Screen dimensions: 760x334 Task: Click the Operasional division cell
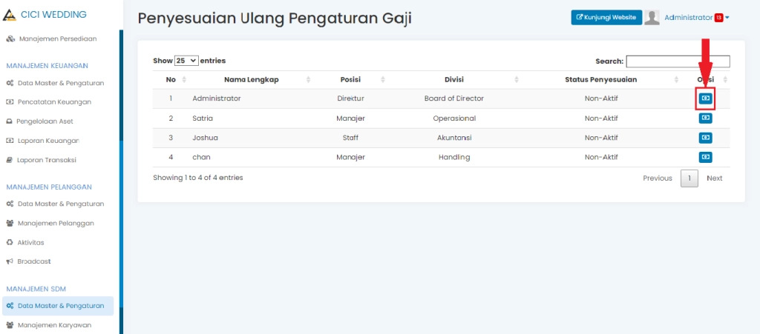point(454,118)
